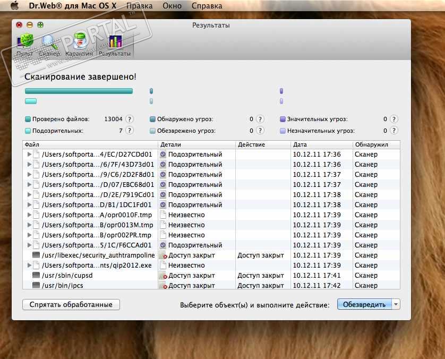This screenshot has height=359, width=445.
Task: Click help icon next to Проверено файлов
Action: pos(130,119)
